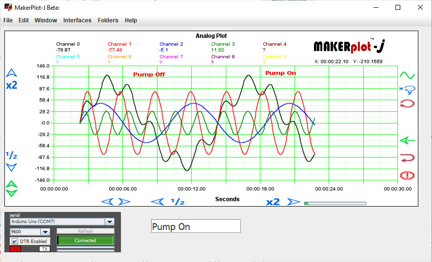Click the Channel 9 legend label
The height and width of the screenshot is (262, 432).
click(275, 56)
